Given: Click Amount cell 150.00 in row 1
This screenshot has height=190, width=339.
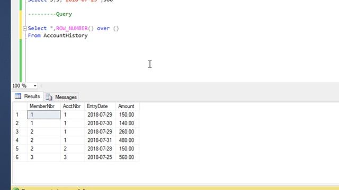Looking at the screenshot, I should (127, 115).
